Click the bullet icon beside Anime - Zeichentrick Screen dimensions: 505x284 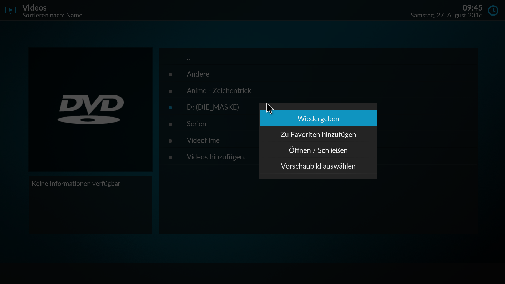[x=170, y=91]
